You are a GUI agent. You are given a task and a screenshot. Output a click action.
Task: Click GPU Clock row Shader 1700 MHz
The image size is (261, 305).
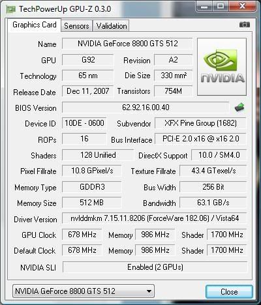pyautogui.click(x=227, y=235)
